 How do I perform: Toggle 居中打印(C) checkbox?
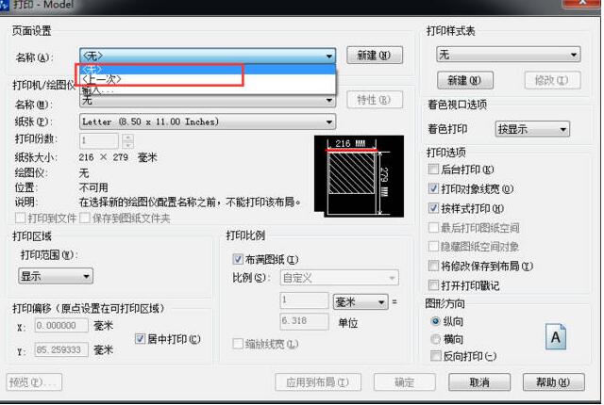140,339
